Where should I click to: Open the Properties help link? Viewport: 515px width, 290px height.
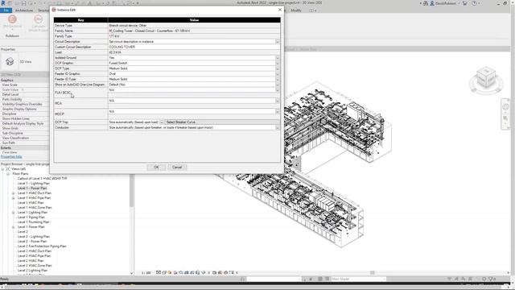click(x=11, y=157)
